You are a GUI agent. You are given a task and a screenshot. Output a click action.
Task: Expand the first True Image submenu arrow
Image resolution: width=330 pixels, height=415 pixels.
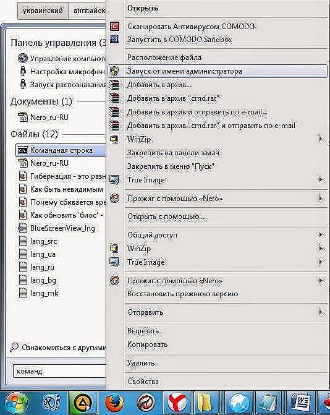click(321, 180)
